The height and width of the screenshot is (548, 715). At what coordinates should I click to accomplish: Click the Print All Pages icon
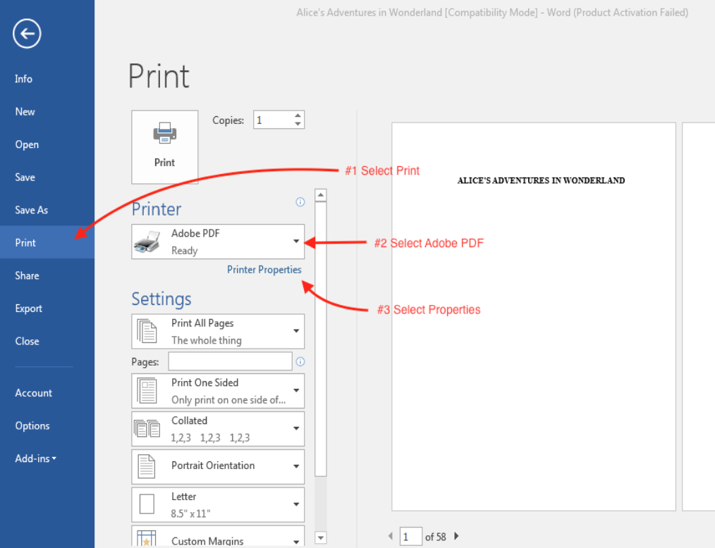coord(147,331)
